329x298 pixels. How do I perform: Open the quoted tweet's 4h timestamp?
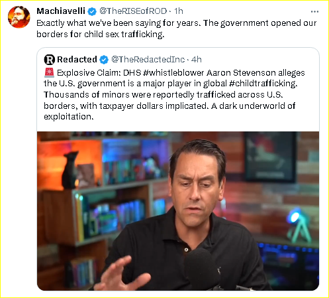click(197, 60)
